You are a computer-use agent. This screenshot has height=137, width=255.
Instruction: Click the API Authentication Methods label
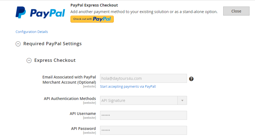[x=70, y=99]
